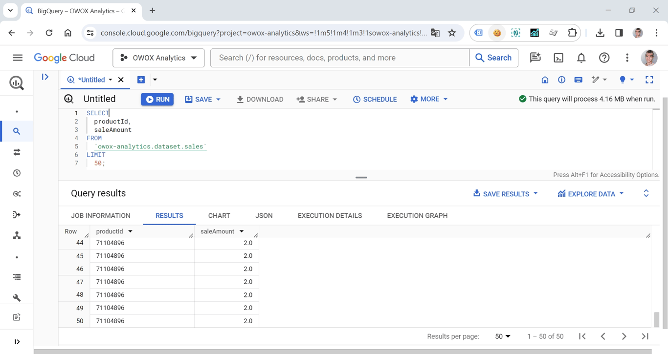Click the BigQuery logo in sidebar
Image resolution: width=668 pixels, height=354 pixels.
[x=17, y=83]
